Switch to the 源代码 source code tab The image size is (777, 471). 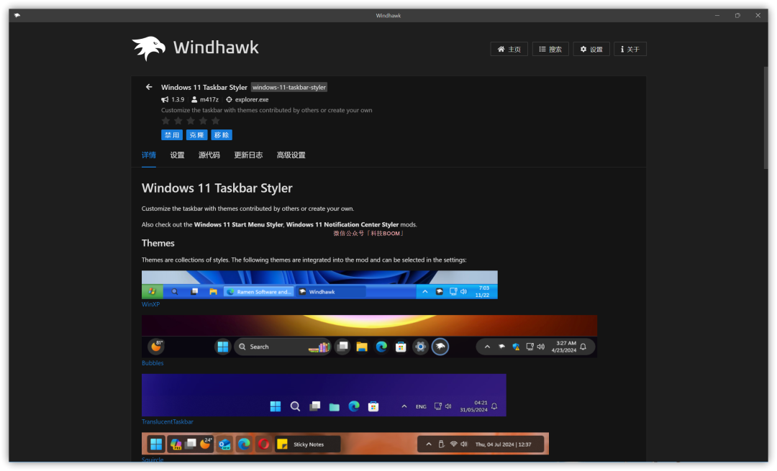tap(209, 155)
